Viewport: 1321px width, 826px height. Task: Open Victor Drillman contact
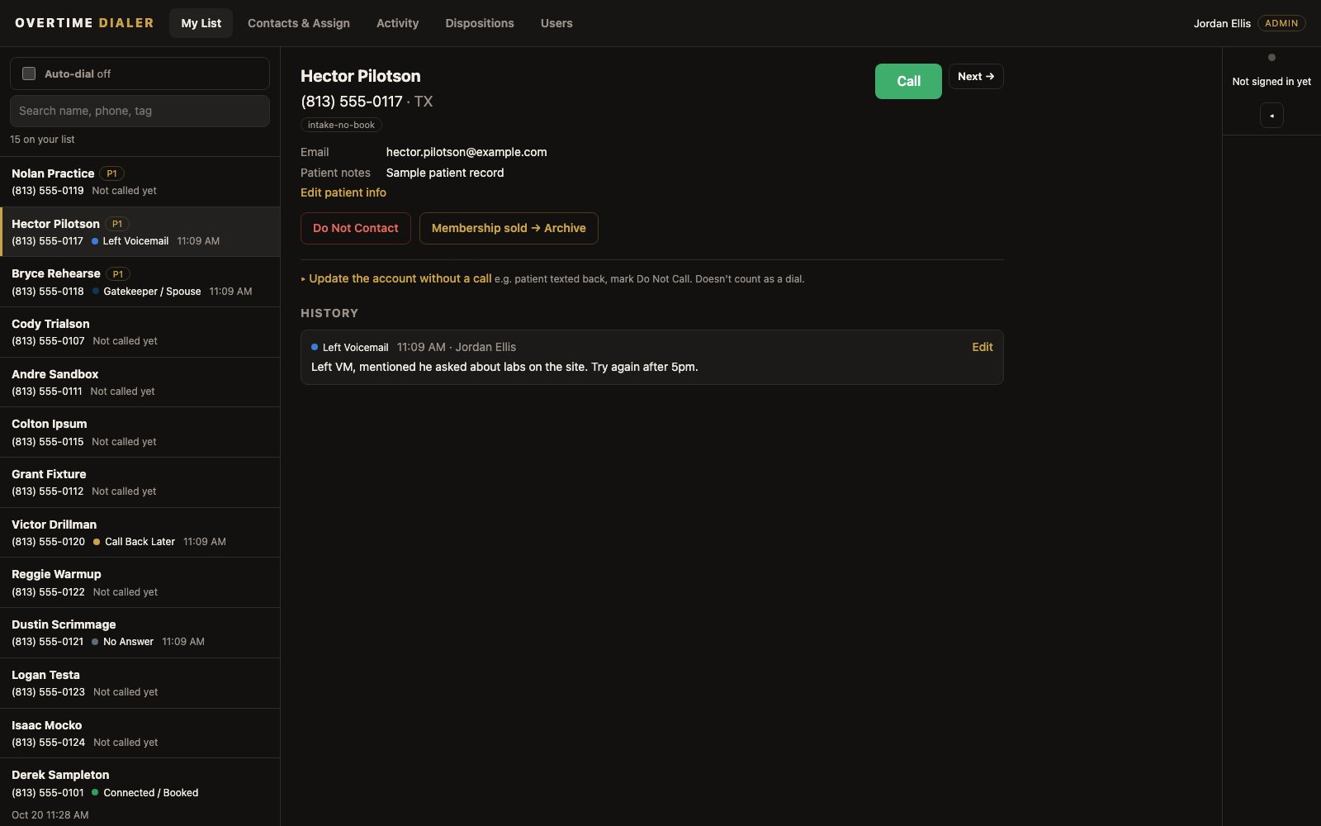(x=140, y=533)
